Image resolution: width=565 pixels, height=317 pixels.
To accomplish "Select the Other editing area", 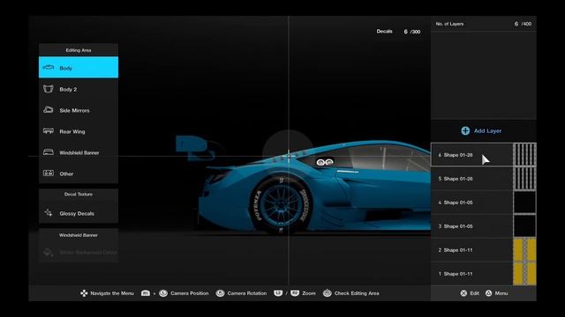I will 79,173.
